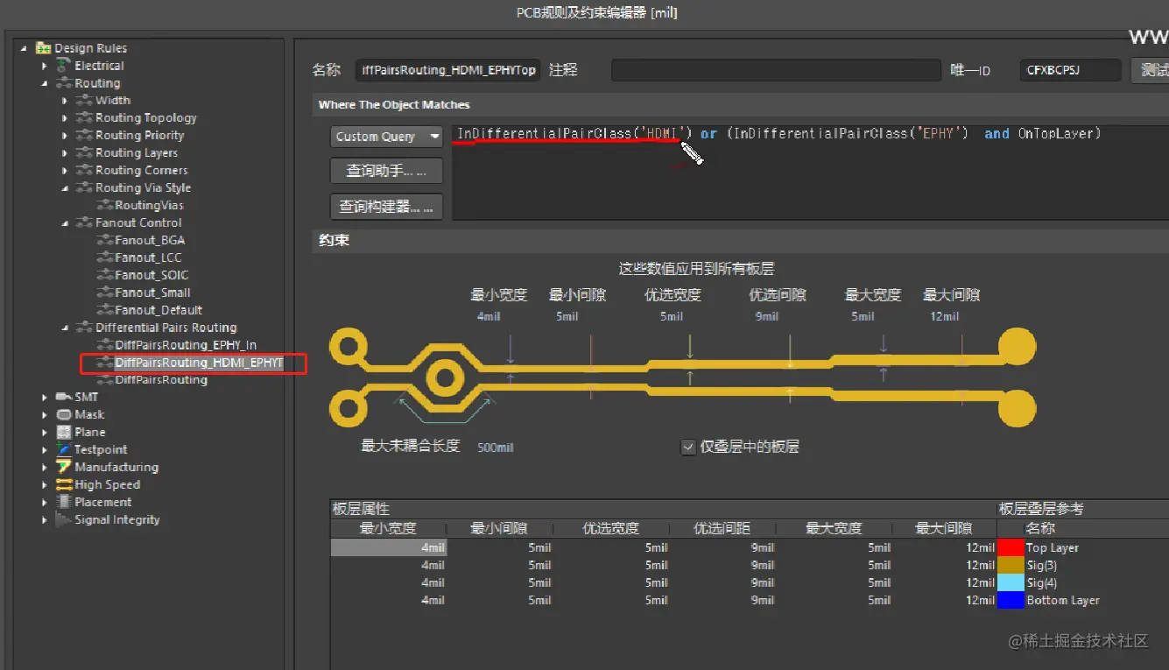The width and height of the screenshot is (1169, 670).
Task: Click the Manufacturing category icon
Action: (64, 468)
